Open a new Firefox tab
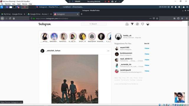The width and height of the screenshot is (189, 106). (82, 14)
